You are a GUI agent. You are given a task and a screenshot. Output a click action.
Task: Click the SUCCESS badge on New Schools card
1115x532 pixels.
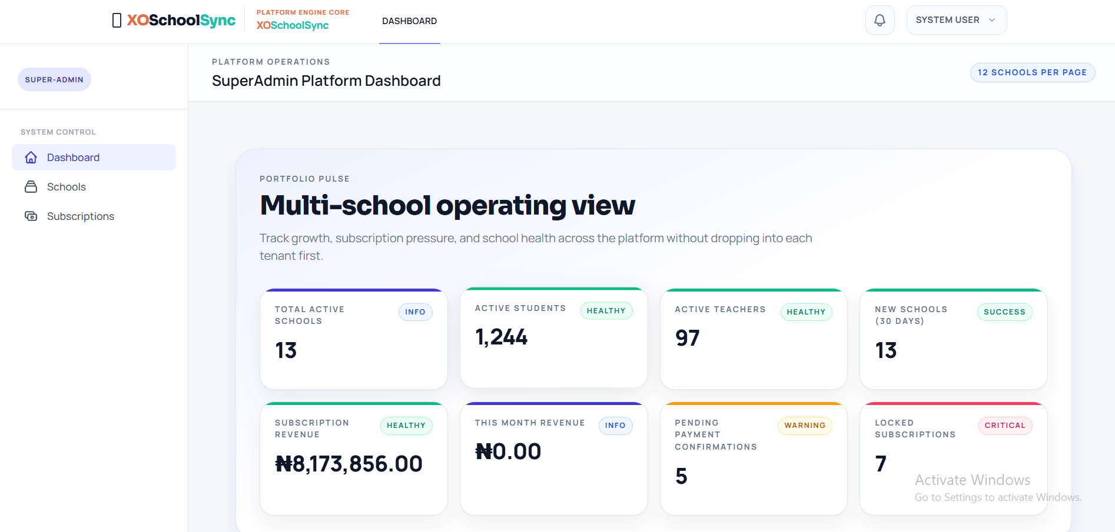1005,312
